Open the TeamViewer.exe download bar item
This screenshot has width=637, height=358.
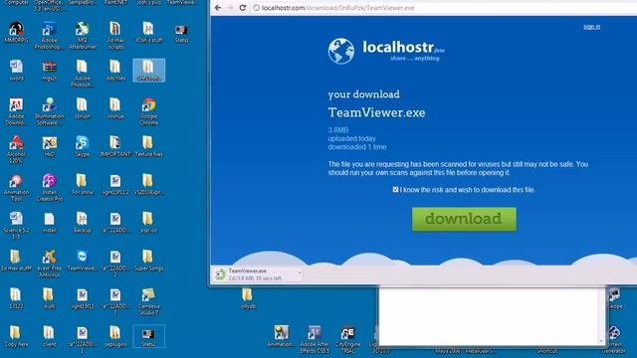(x=258, y=274)
